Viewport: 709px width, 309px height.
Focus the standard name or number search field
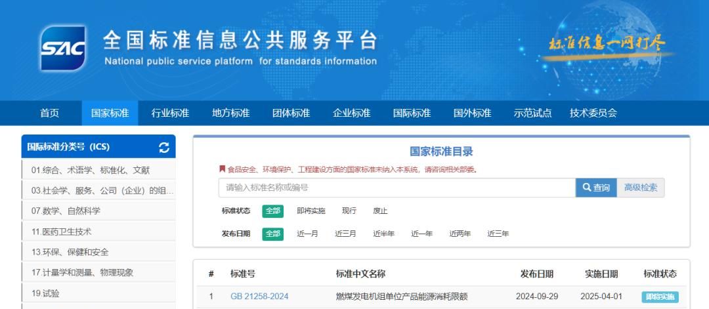397,188
